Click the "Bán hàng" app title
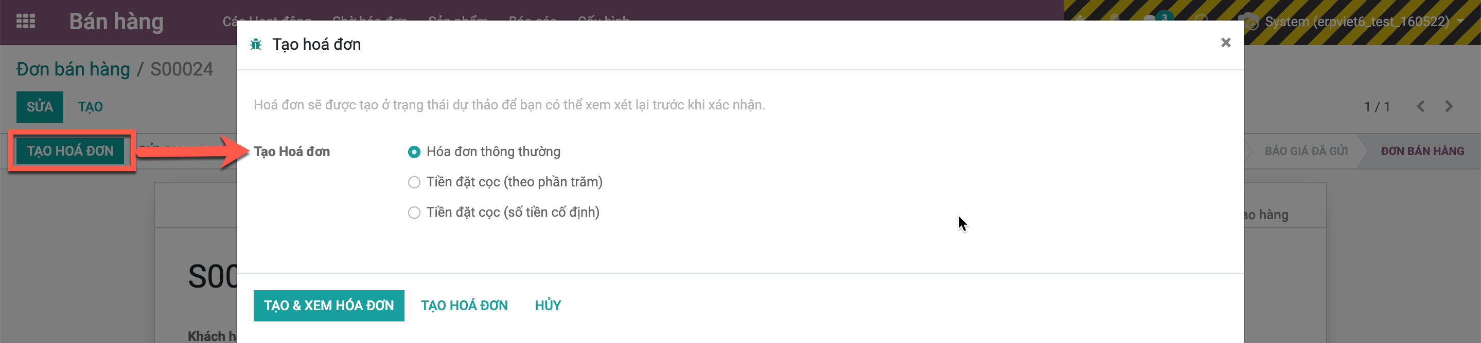The image size is (1481, 343). click(116, 22)
